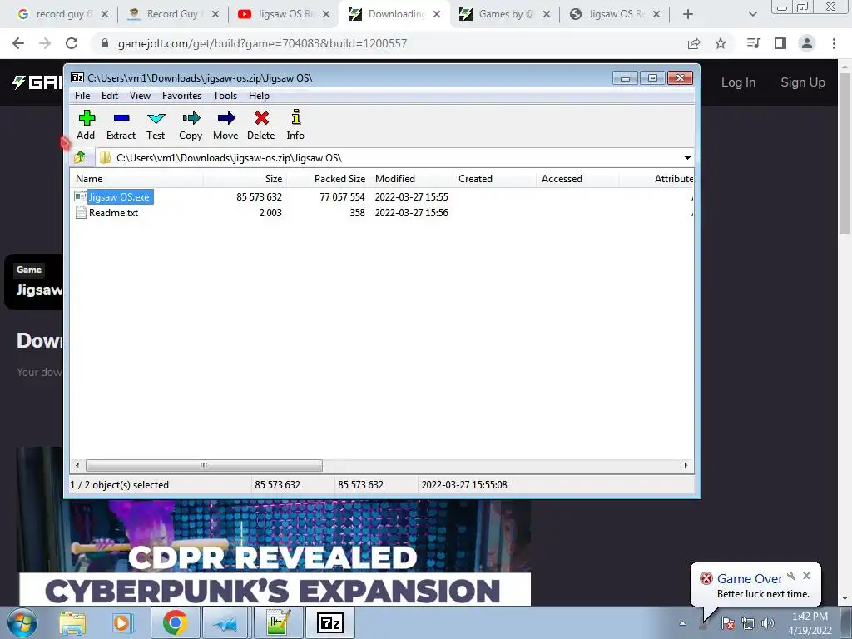Expand the 7-Zip address path dropdown
Viewport: 852px width, 639px height.
click(687, 158)
